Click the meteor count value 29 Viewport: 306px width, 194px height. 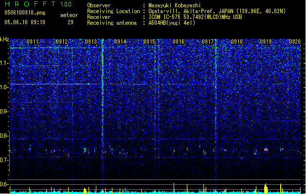tap(71, 22)
